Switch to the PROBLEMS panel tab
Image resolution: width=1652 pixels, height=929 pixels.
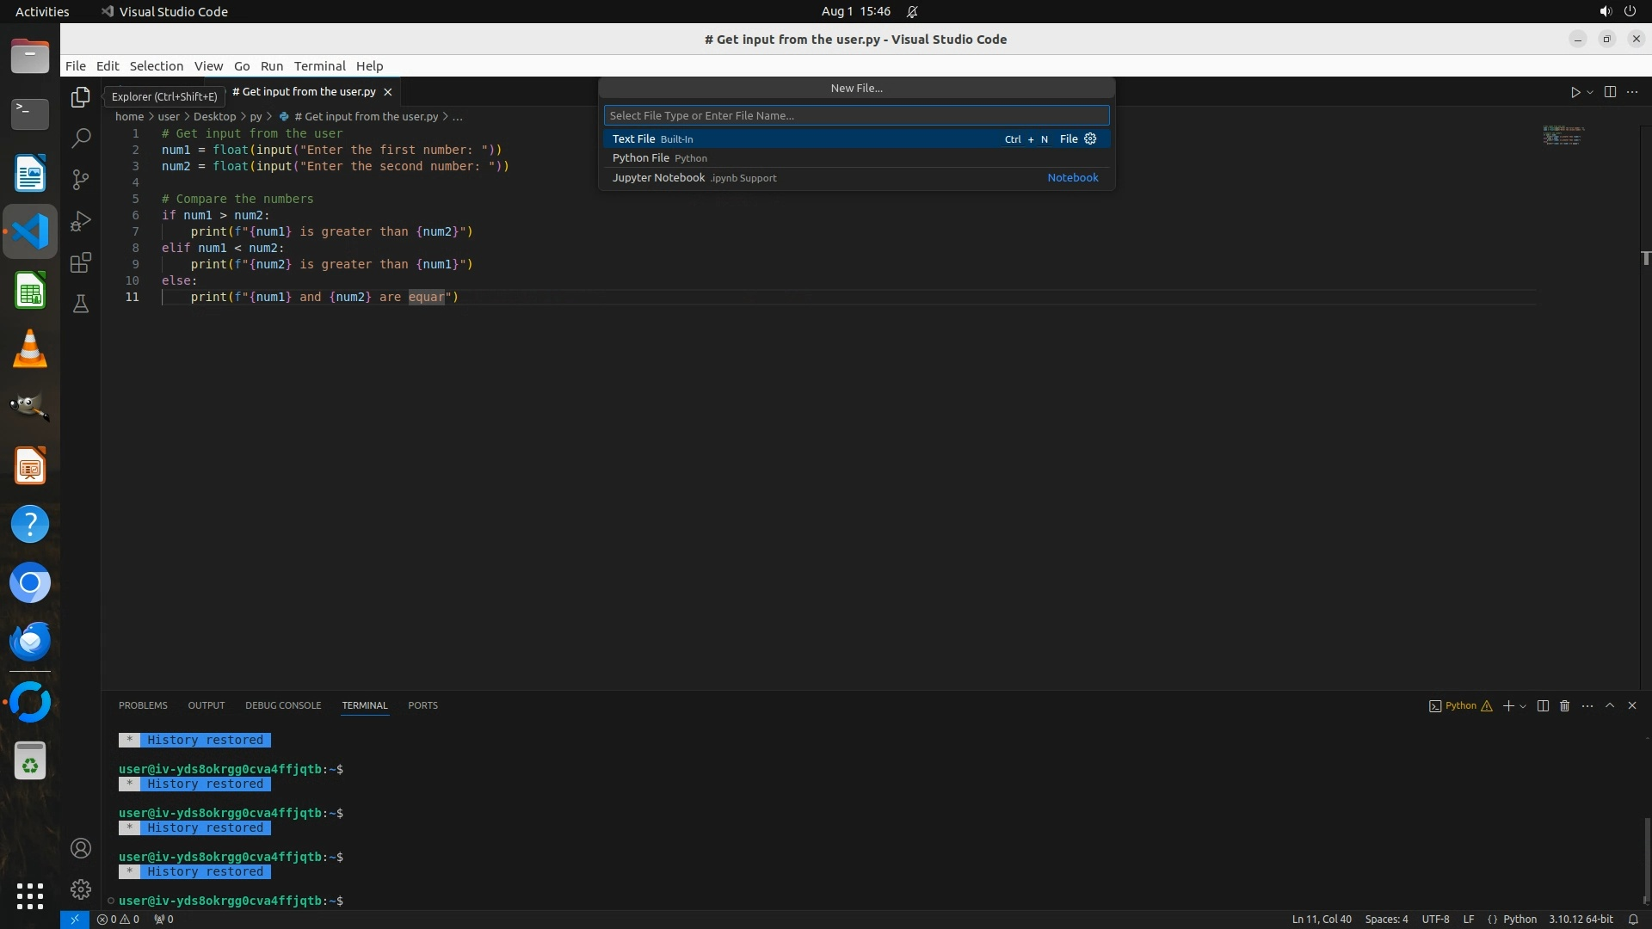(x=143, y=705)
